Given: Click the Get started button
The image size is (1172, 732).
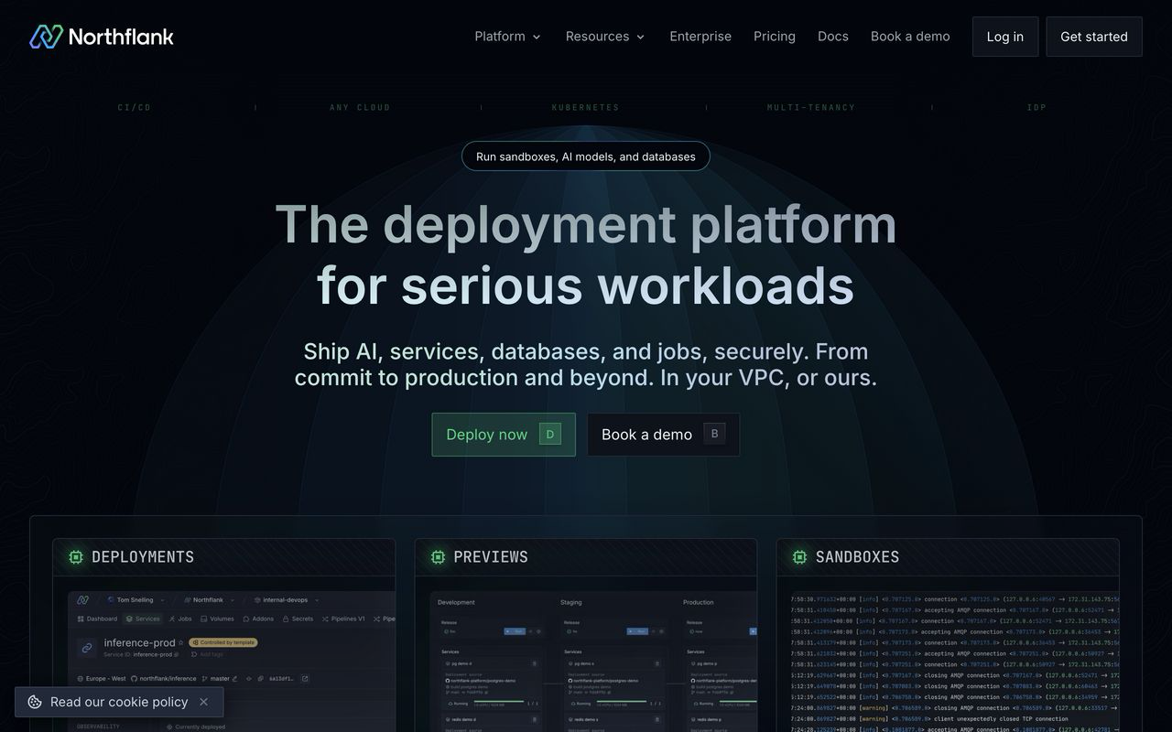Looking at the screenshot, I should click(x=1094, y=37).
